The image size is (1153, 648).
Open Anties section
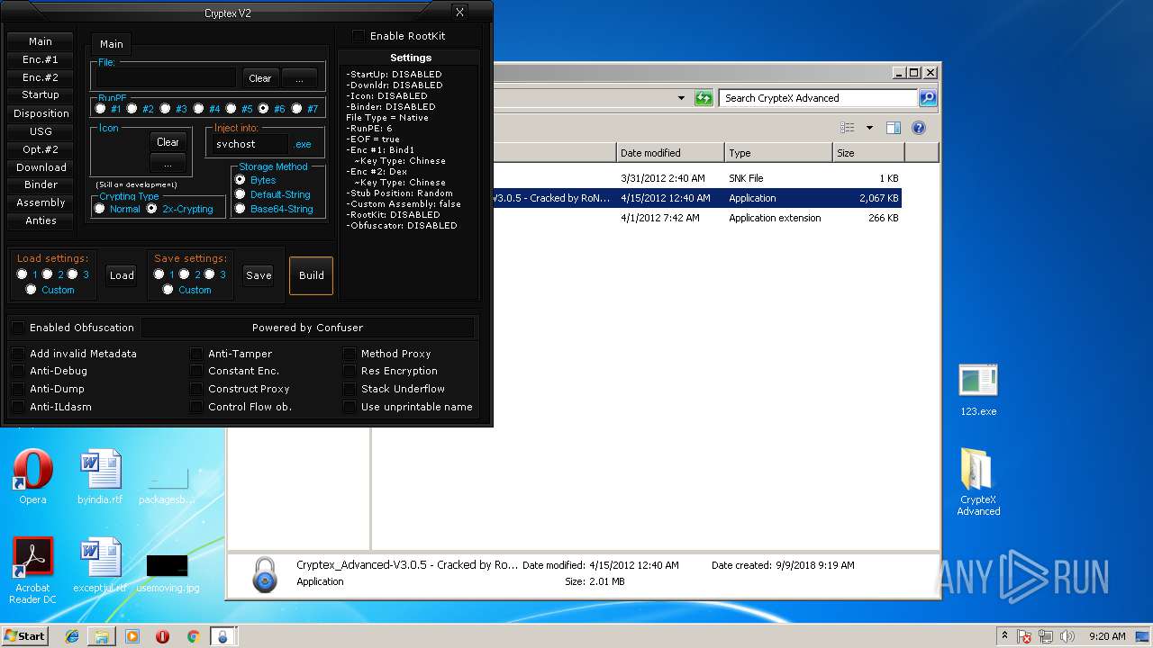(41, 220)
